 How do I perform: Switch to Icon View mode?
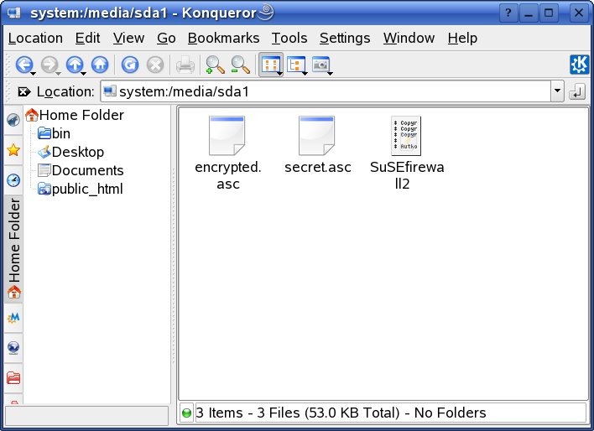pos(269,65)
